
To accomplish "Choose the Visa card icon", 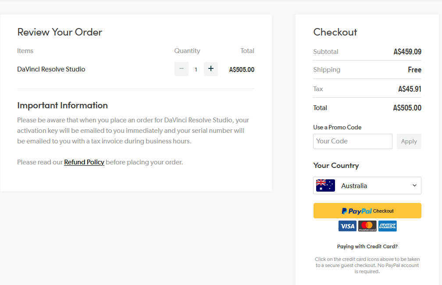I will [347, 226].
